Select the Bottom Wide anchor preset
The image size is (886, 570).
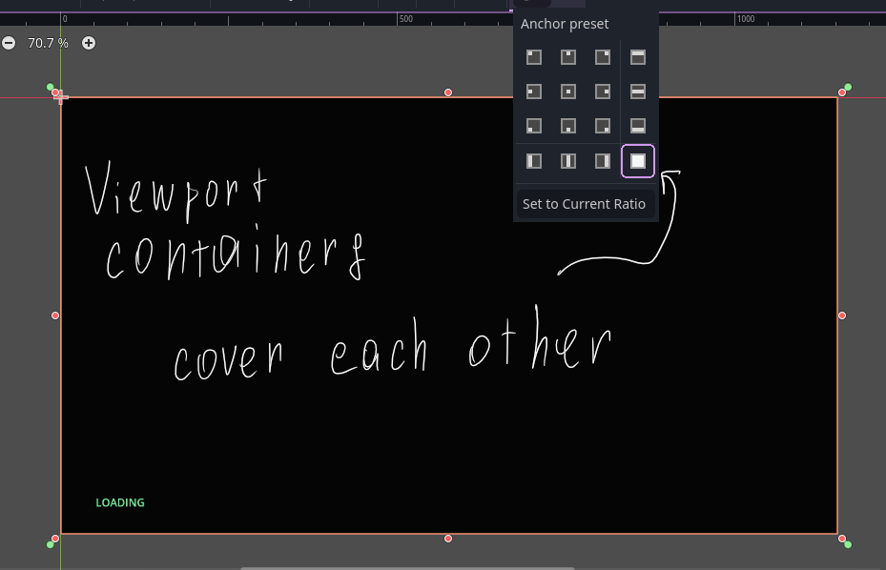pos(638,126)
